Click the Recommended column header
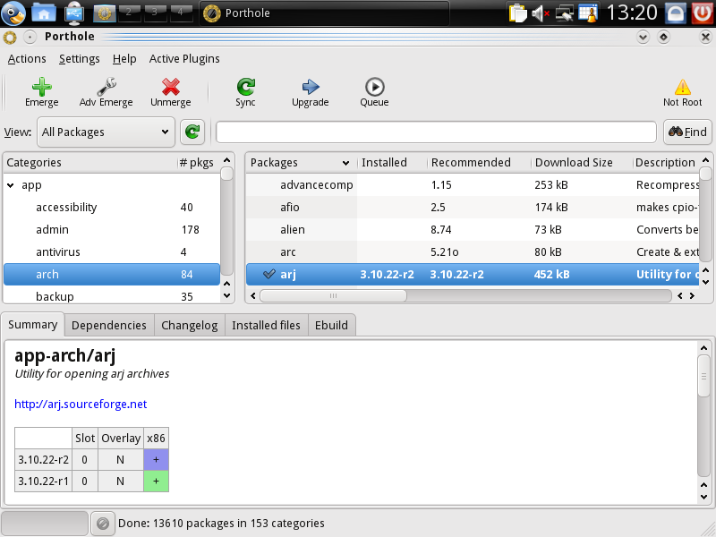716x537 pixels. tap(479, 163)
